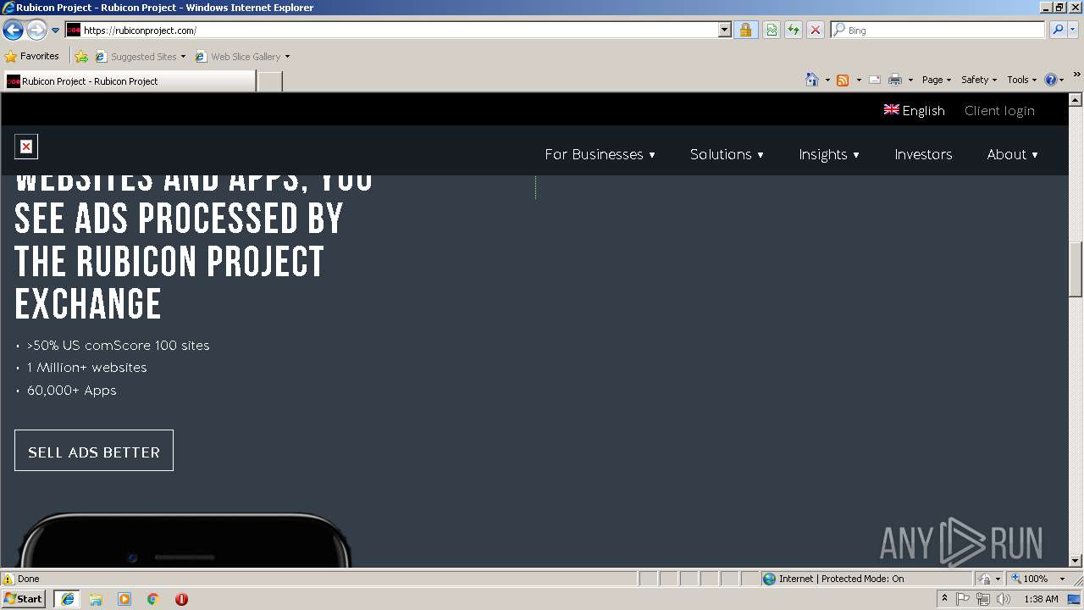
Task: Open the Windows Start menu
Action: pos(23,599)
